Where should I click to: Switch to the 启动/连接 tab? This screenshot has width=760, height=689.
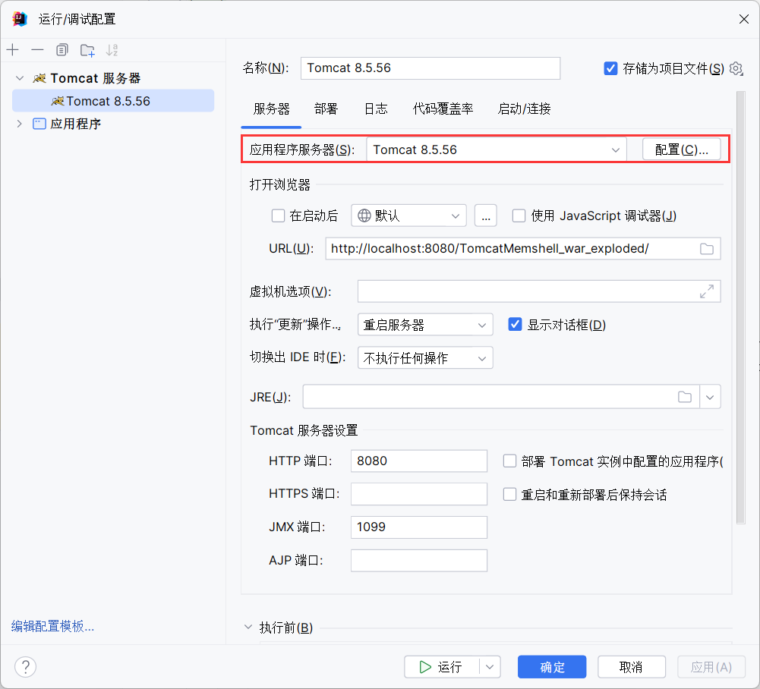524,109
